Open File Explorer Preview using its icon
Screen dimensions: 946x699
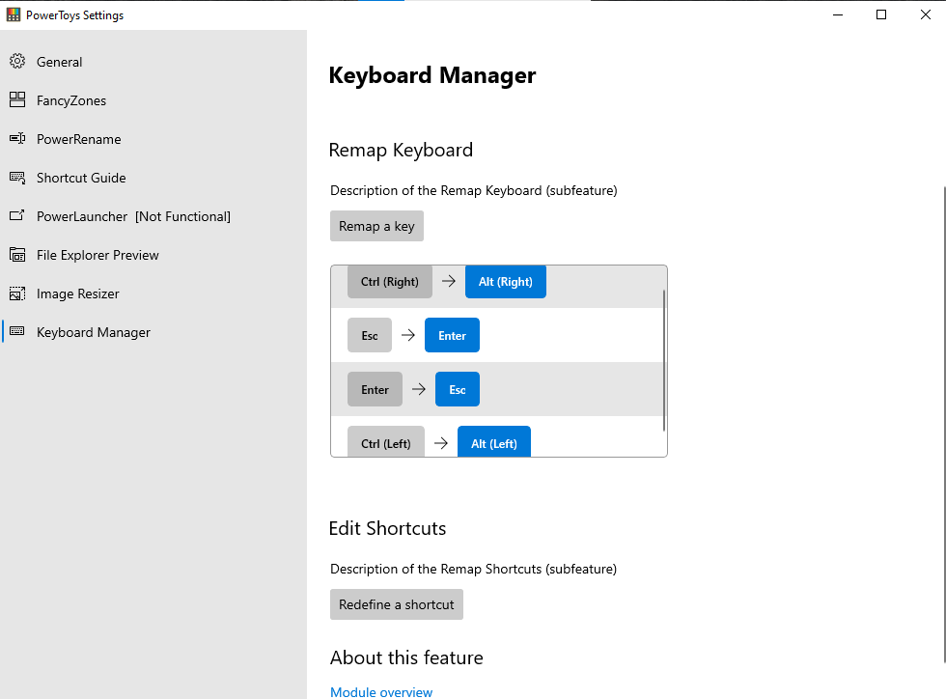pyautogui.click(x=16, y=254)
